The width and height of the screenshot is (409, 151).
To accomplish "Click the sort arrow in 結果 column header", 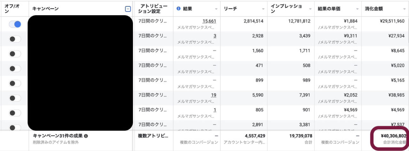I will (x=216, y=9).
